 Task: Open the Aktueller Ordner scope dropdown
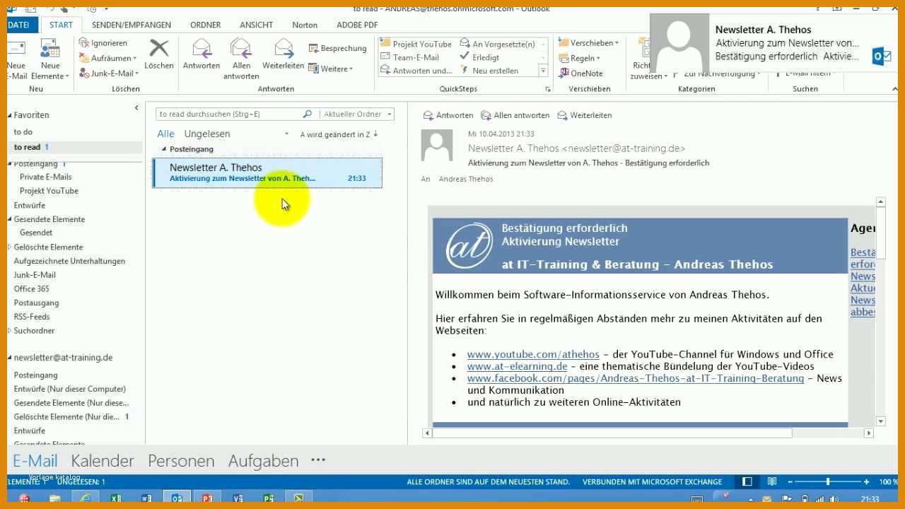357,114
